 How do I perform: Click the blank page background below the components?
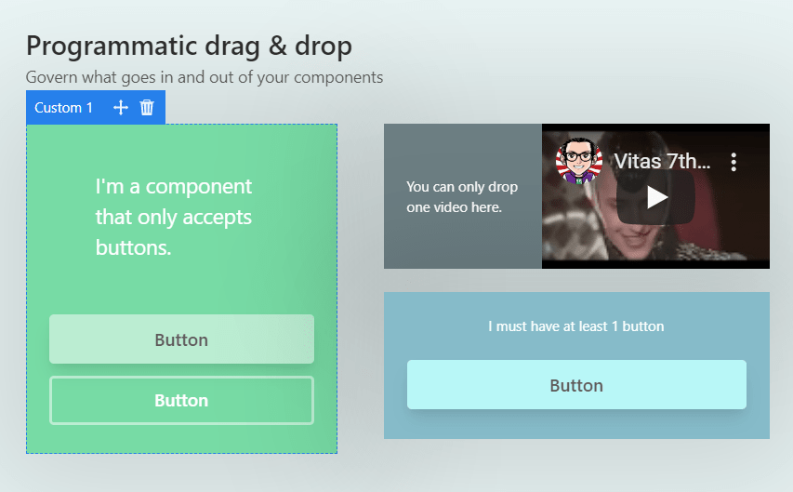[396, 473]
